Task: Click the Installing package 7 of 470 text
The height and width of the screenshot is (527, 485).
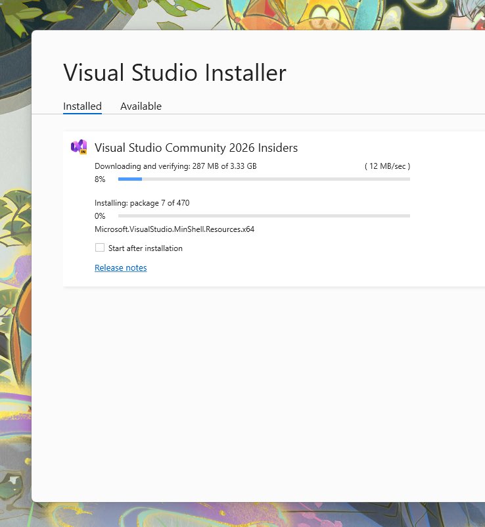Action: tap(142, 203)
